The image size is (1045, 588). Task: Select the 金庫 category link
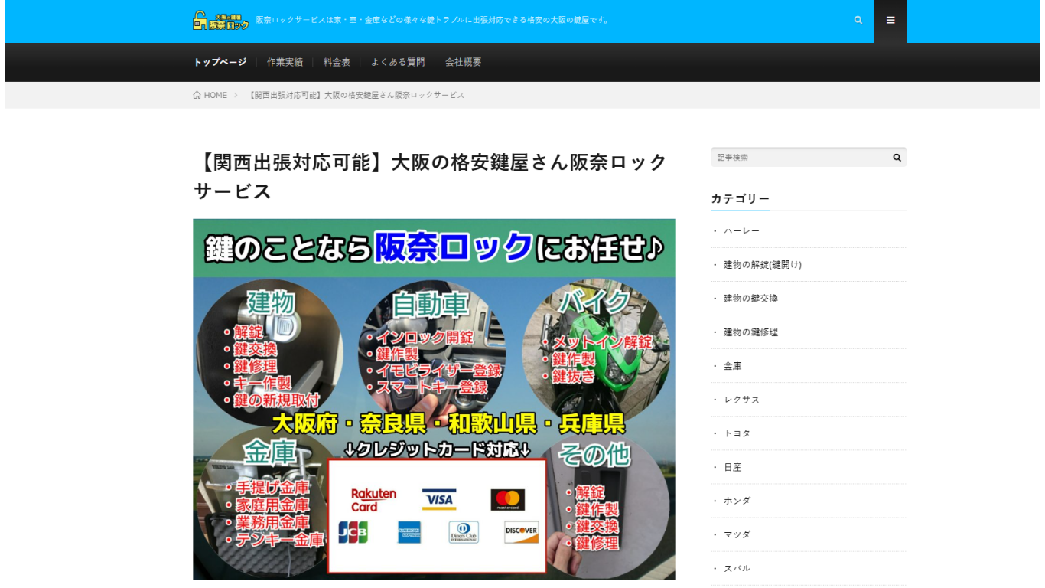pyautogui.click(x=732, y=366)
